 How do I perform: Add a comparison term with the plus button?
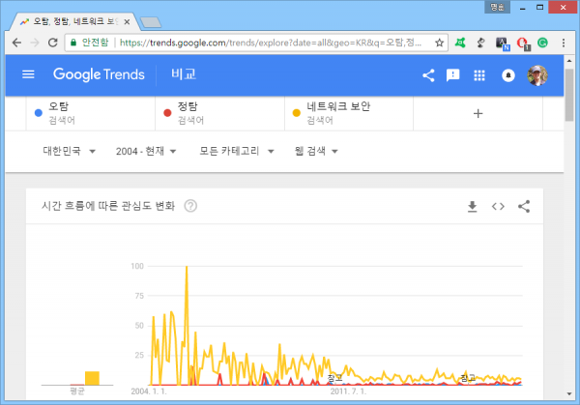point(478,113)
